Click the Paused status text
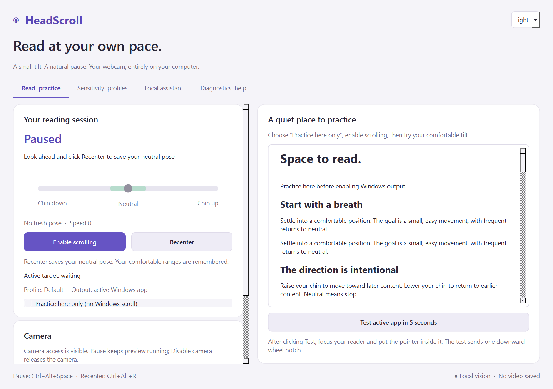Image resolution: width=553 pixels, height=389 pixels. click(43, 139)
